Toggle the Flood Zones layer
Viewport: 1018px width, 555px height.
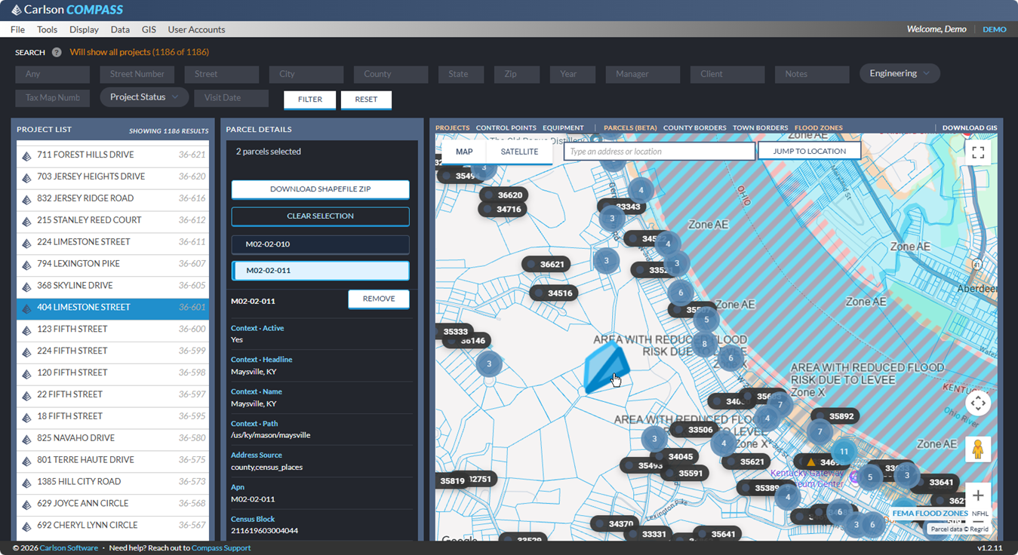(x=818, y=127)
